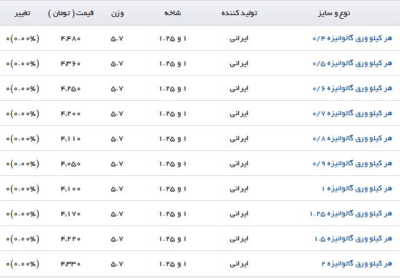Open link هر کیلو ورق گالوانیزه ۰/۹

point(352,163)
